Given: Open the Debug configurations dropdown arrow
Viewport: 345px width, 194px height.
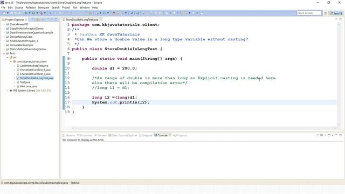Looking at the screenshot, I should coord(30,13).
